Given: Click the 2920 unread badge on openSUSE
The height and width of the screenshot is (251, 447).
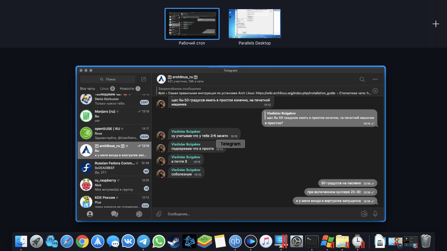Looking at the screenshot, I should [x=144, y=137].
